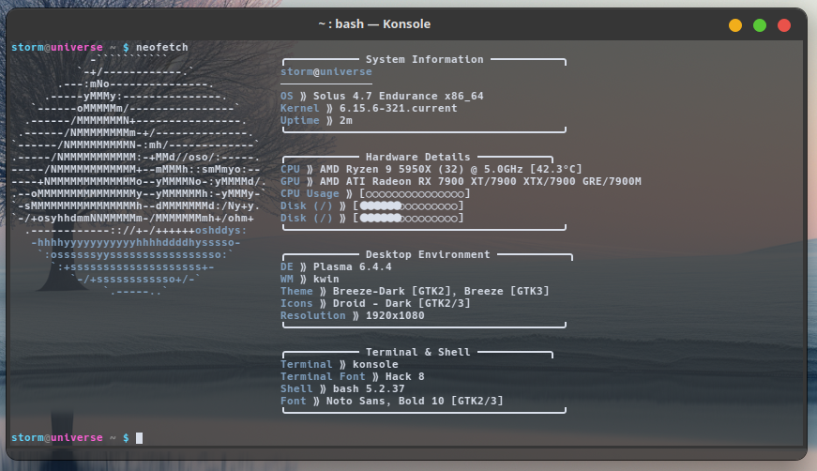Viewport: 817px width, 471px height.
Task: Click the Konsole title '~ : bash — Konsole'
Action: 374,24
